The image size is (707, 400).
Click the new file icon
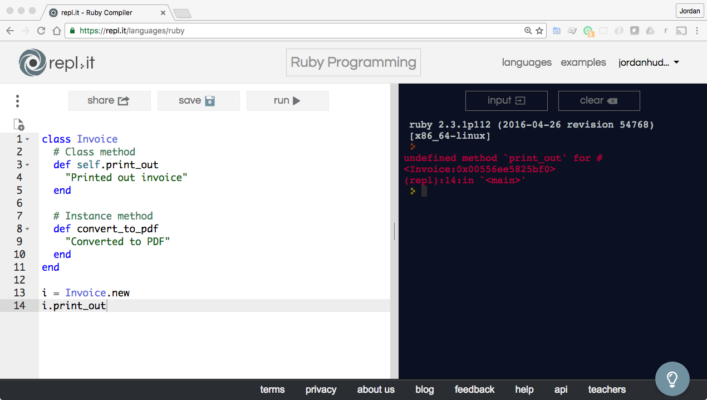pyautogui.click(x=19, y=124)
